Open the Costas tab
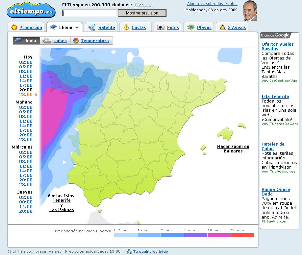 click(139, 27)
